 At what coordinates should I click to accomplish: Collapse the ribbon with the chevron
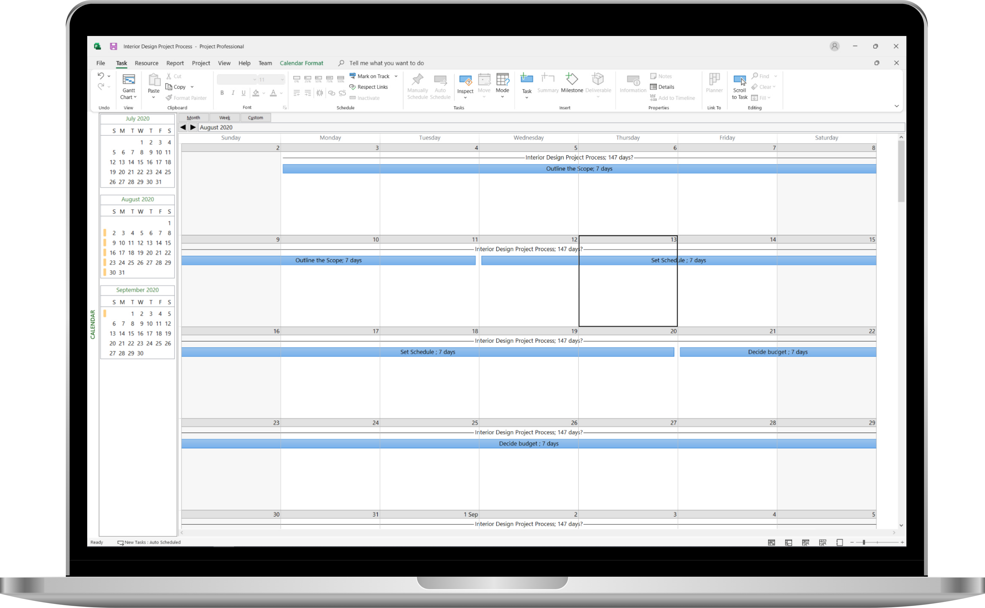point(896,106)
